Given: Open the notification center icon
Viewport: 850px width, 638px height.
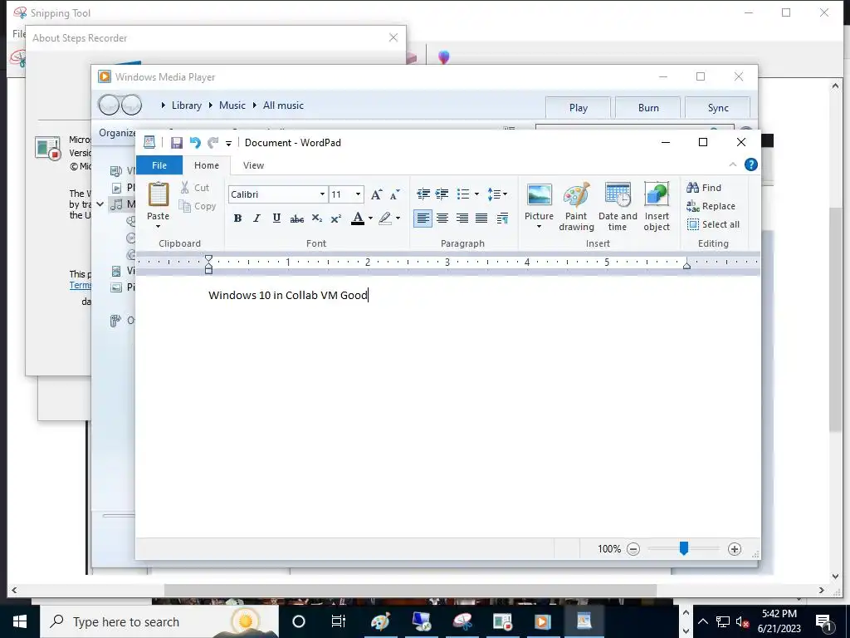Looking at the screenshot, I should (824, 622).
